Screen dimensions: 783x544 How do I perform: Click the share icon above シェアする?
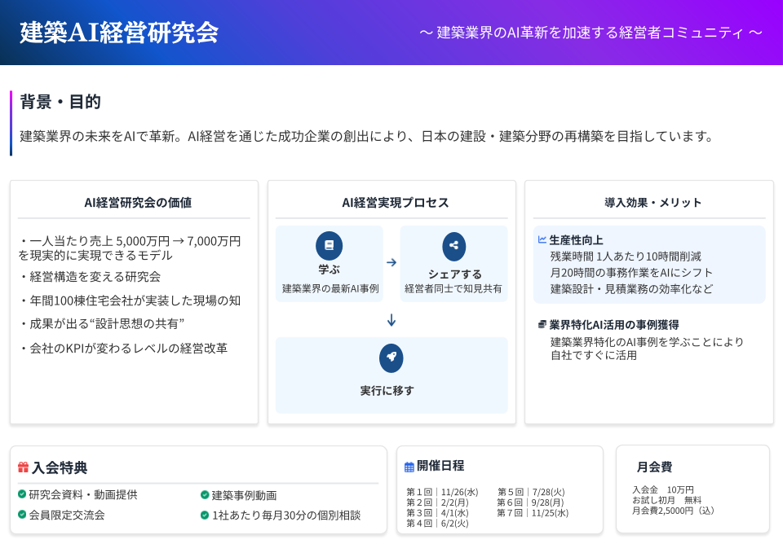[454, 246]
